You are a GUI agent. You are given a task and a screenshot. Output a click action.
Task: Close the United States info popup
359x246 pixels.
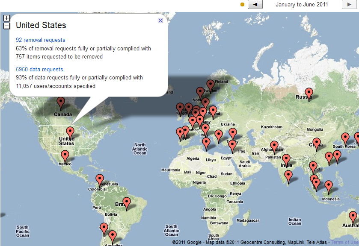click(160, 20)
